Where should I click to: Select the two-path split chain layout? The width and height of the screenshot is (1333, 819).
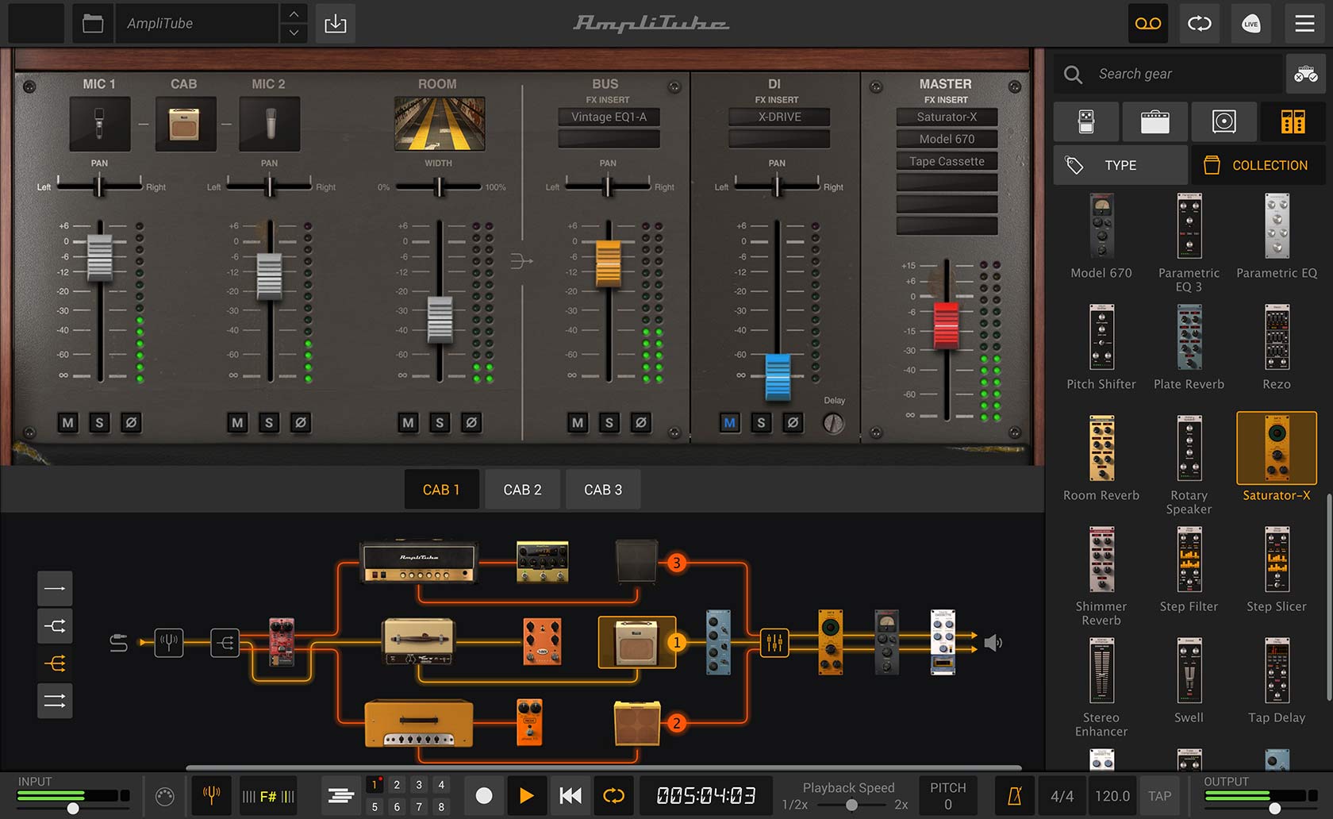55,626
